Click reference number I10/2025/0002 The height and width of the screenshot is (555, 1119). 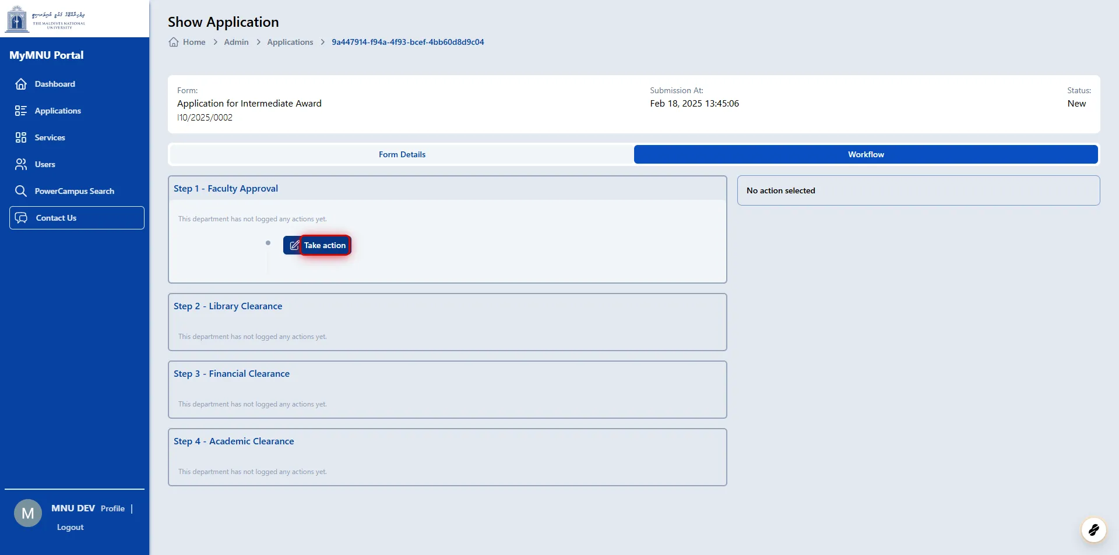tap(205, 118)
